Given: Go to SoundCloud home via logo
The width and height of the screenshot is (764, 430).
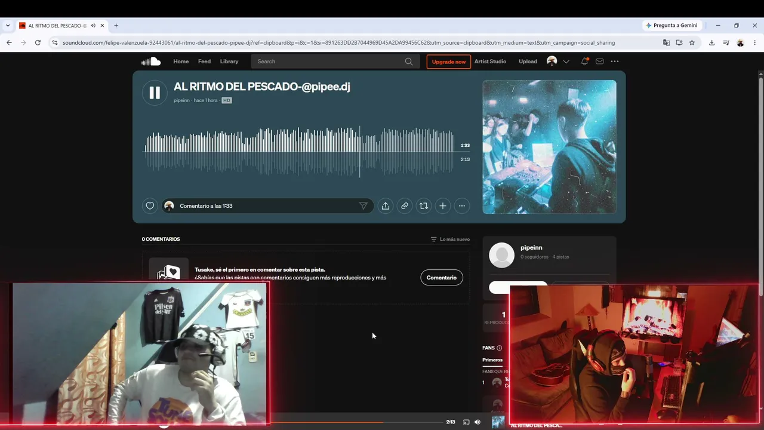Looking at the screenshot, I should point(151,62).
